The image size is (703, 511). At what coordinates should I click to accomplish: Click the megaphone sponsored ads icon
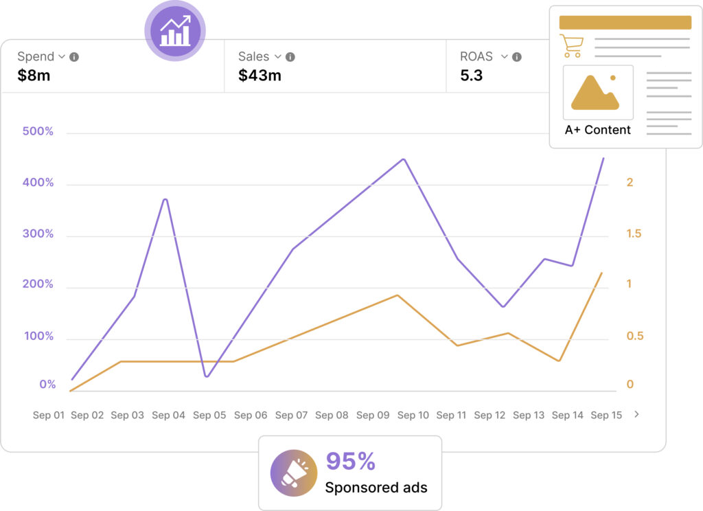tap(294, 474)
